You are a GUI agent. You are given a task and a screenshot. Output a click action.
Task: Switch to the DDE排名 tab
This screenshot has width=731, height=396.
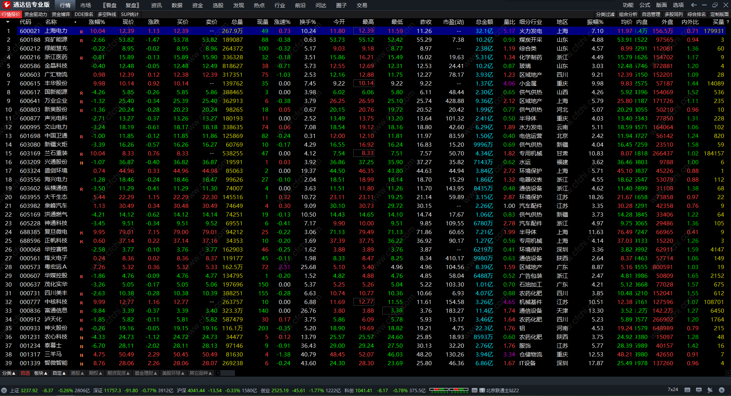point(84,14)
